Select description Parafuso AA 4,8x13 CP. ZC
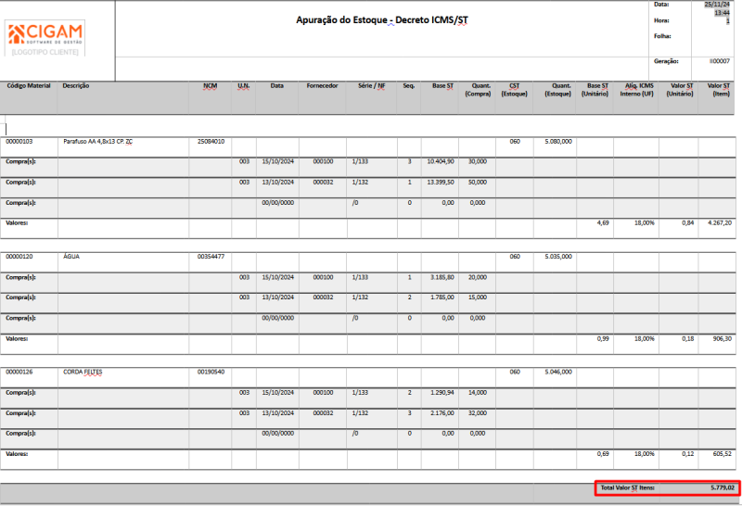The width and height of the screenshot is (742, 506). [98, 142]
